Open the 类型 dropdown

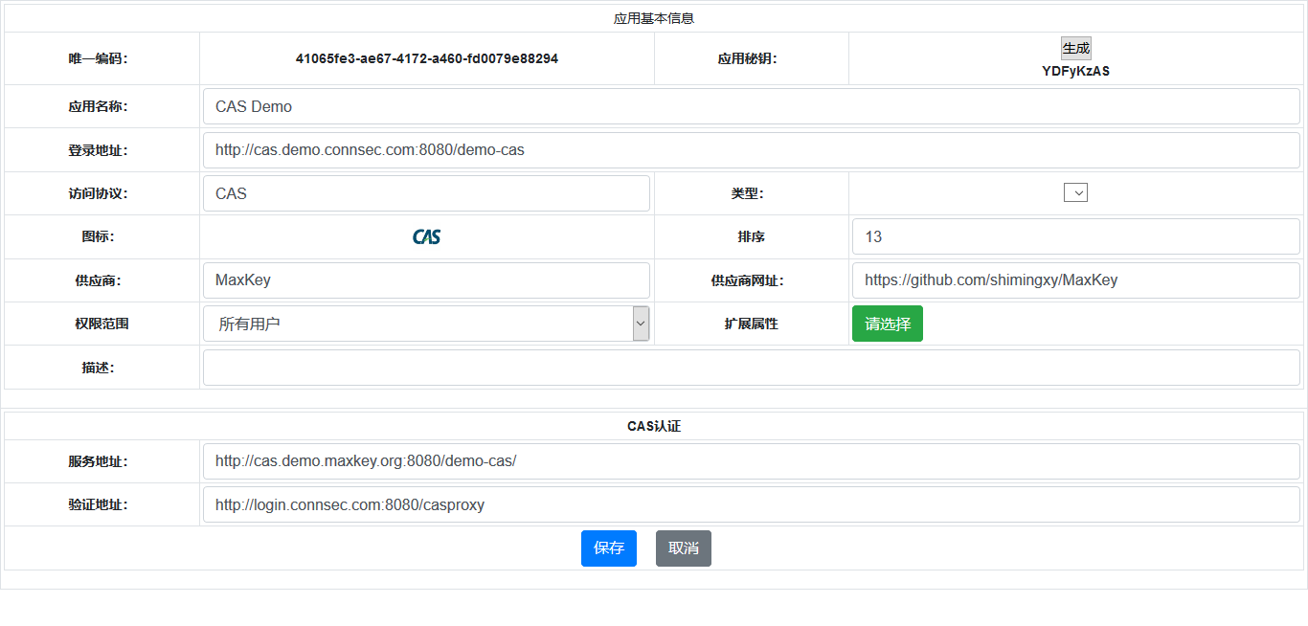tap(1075, 193)
